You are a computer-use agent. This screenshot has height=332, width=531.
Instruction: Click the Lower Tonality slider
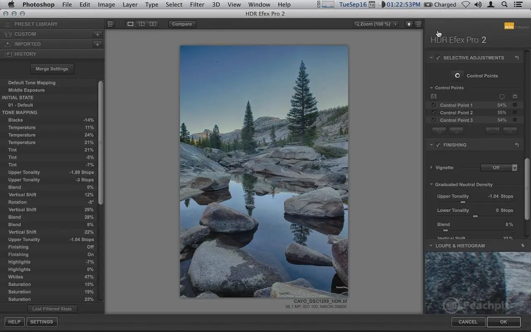(475, 216)
